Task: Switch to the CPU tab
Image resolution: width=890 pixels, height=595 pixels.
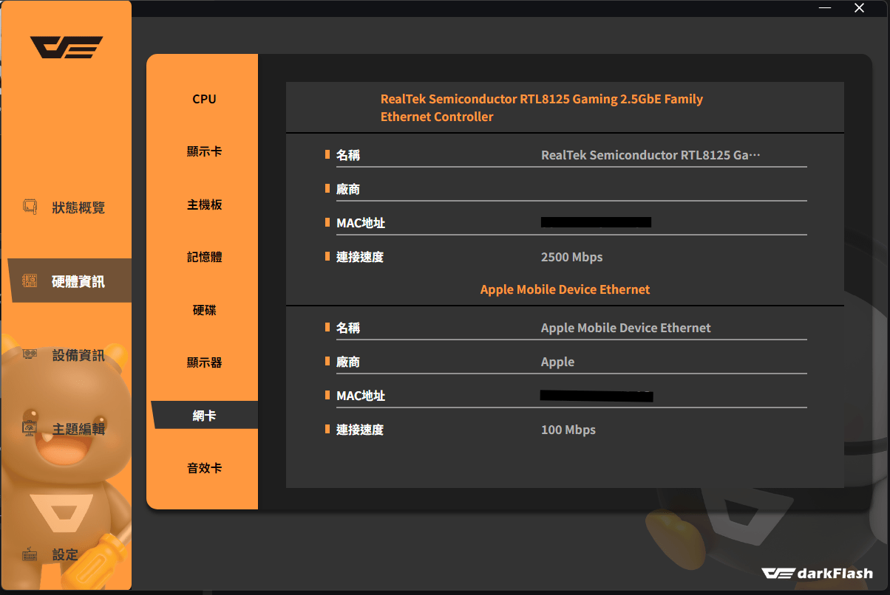Action: pyautogui.click(x=204, y=99)
